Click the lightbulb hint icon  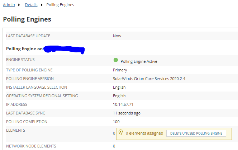(120, 132)
